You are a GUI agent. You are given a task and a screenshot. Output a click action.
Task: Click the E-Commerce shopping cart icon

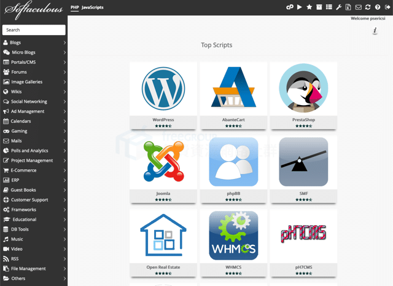tap(6, 170)
